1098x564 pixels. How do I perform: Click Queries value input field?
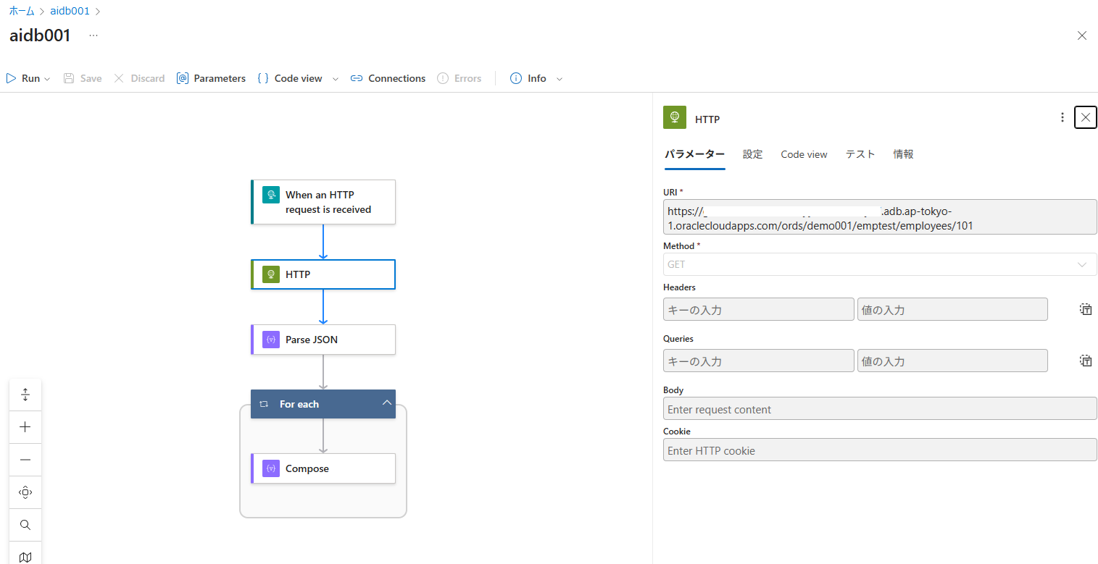pyautogui.click(x=952, y=361)
